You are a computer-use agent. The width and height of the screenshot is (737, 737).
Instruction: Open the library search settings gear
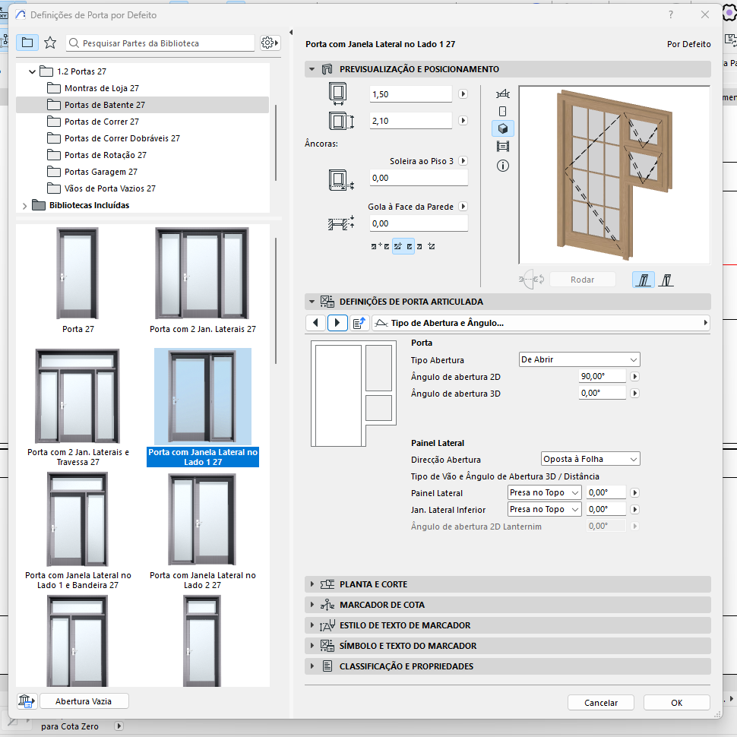[270, 43]
